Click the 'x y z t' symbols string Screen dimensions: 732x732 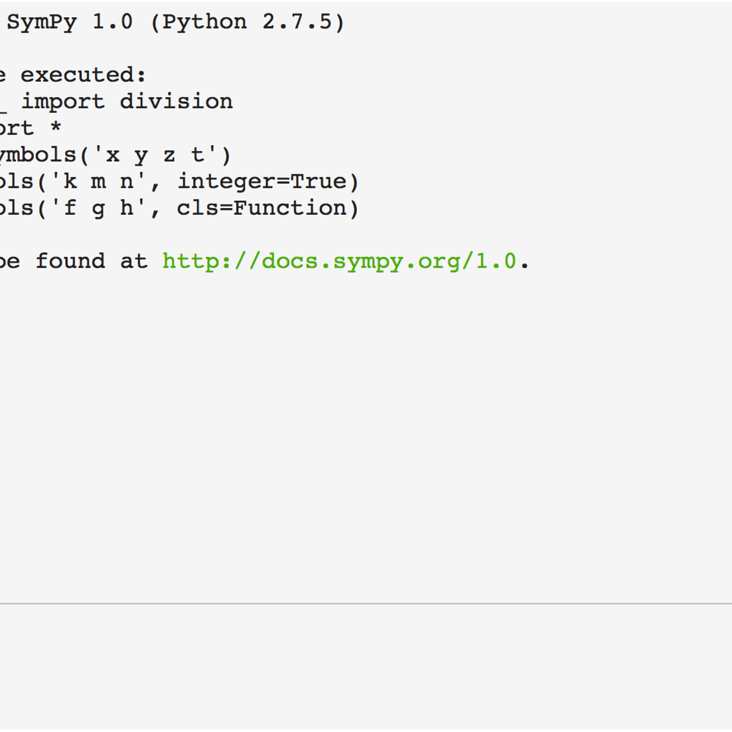[x=155, y=155]
